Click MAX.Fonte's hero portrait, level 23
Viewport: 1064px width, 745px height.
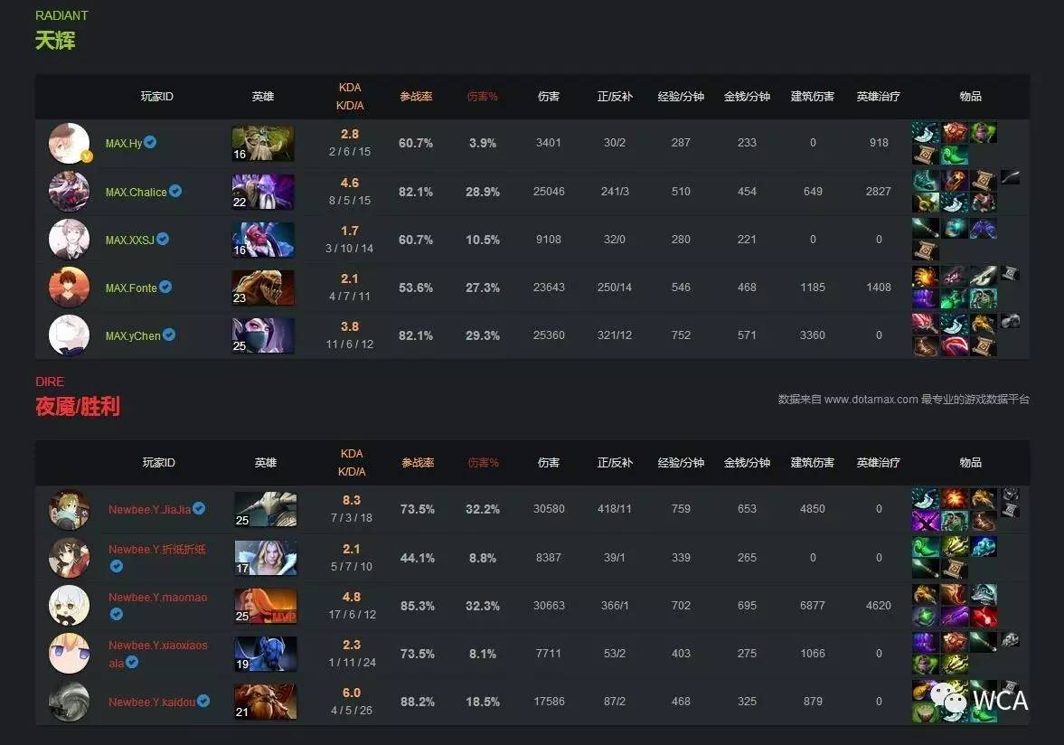(x=263, y=288)
